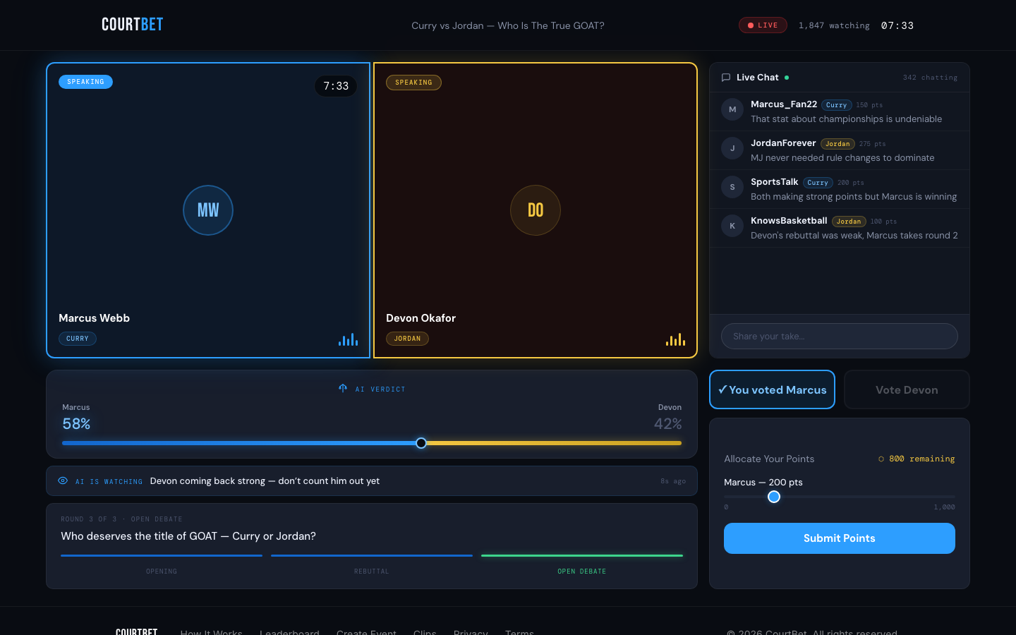The width and height of the screenshot is (1016, 635).
Task: Click the JordanForever username in chat
Action: tap(783, 143)
